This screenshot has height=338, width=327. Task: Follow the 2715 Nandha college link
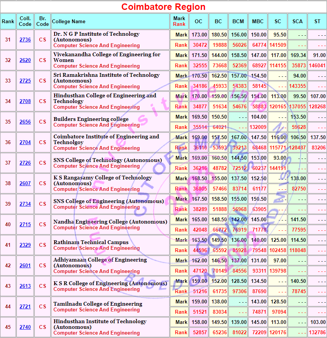click(x=25, y=225)
